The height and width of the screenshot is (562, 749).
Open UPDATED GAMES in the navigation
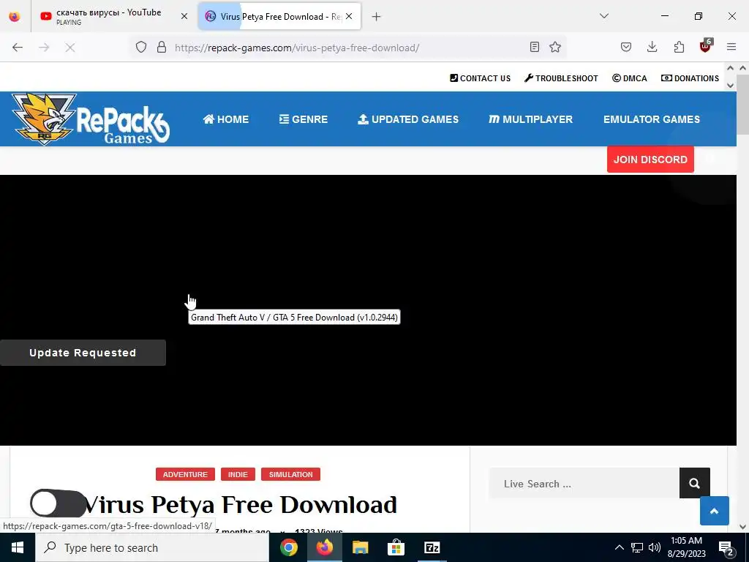pos(408,119)
